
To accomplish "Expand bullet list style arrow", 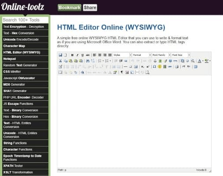I will point(103,61).
